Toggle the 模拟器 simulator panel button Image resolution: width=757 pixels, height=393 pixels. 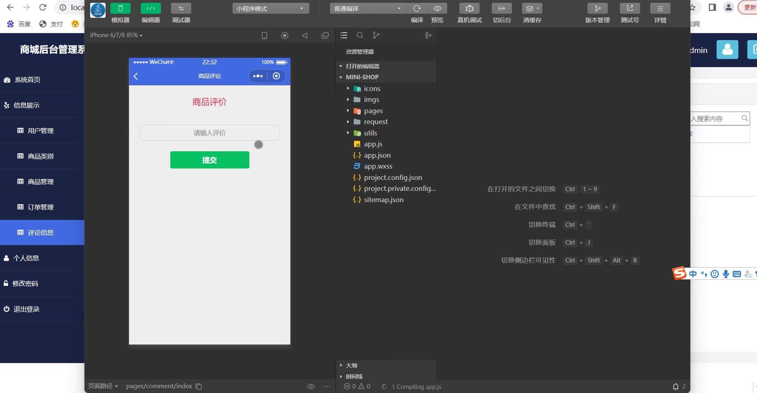click(x=121, y=8)
